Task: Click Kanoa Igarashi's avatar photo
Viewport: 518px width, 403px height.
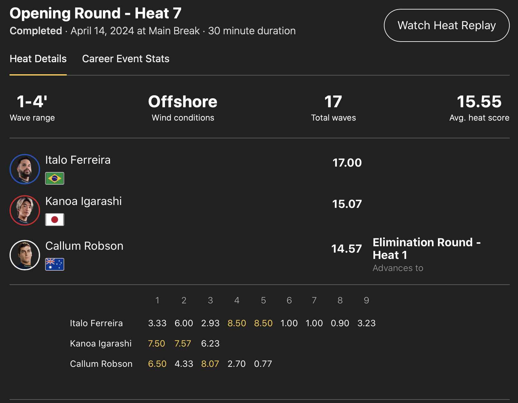Action: (25, 210)
